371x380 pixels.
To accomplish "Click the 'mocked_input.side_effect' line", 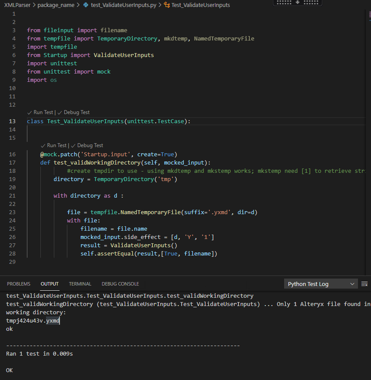I will [147, 237].
